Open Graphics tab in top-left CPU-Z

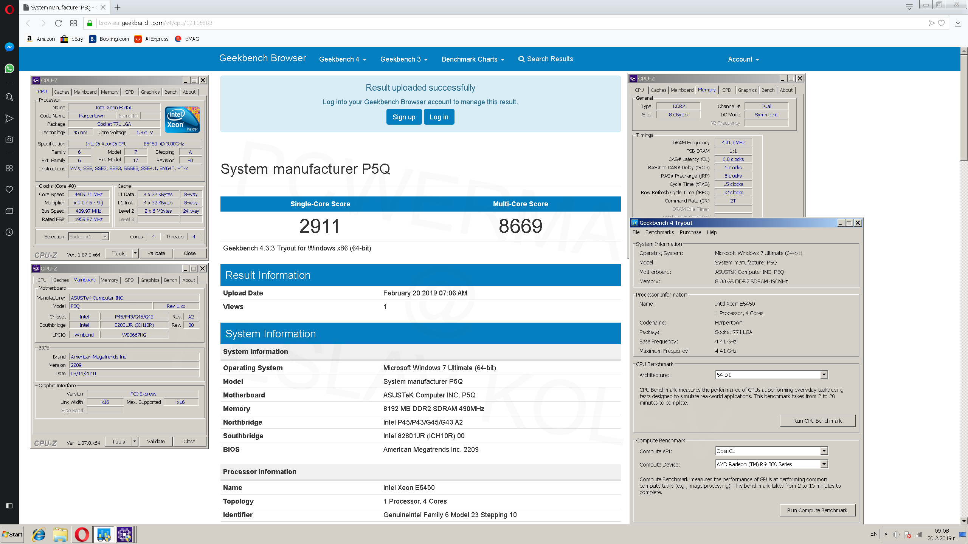click(x=150, y=92)
